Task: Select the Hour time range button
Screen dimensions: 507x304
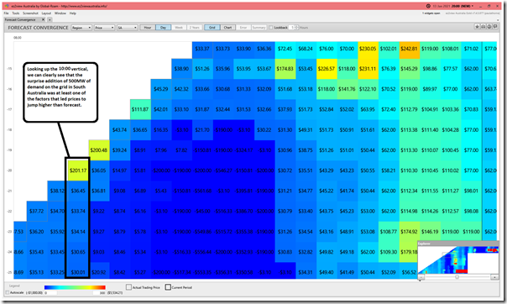Action: coord(148,28)
